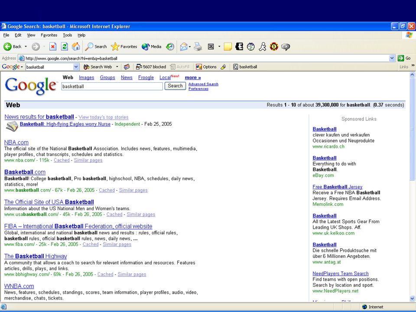Open Advanced Search link
The height and width of the screenshot is (312, 416).
pos(204,84)
